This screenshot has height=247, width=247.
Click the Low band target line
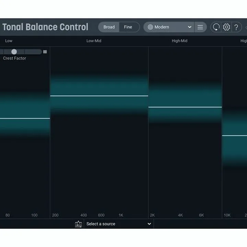(x=25, y=118)
